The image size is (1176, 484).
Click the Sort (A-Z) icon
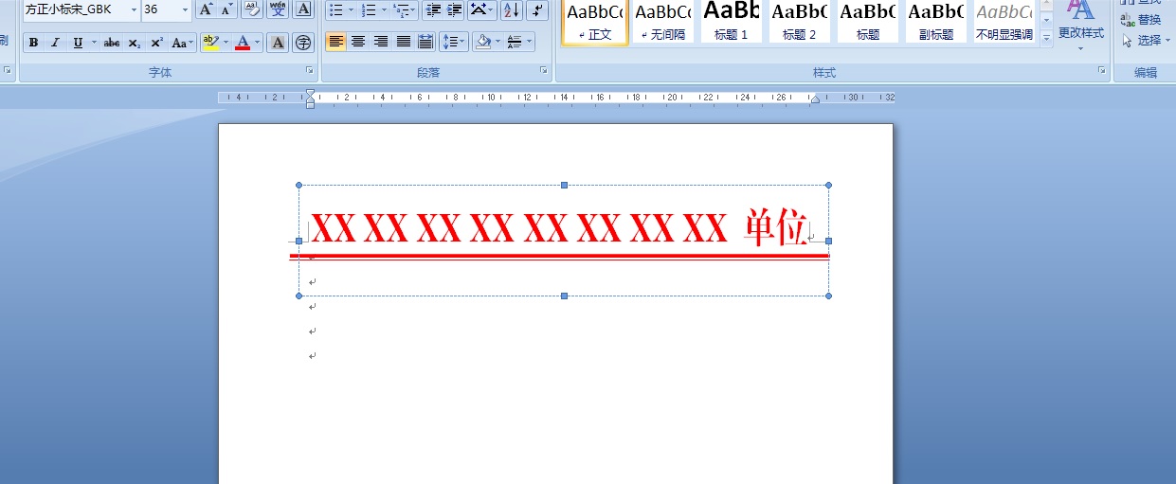coord(512,9)
